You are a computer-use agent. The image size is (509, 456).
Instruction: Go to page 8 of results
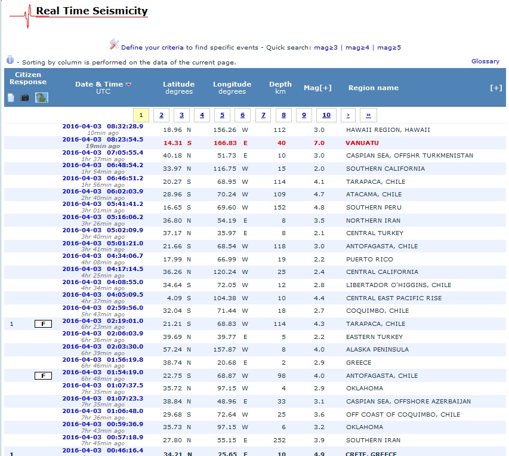(x=283, y=115)
